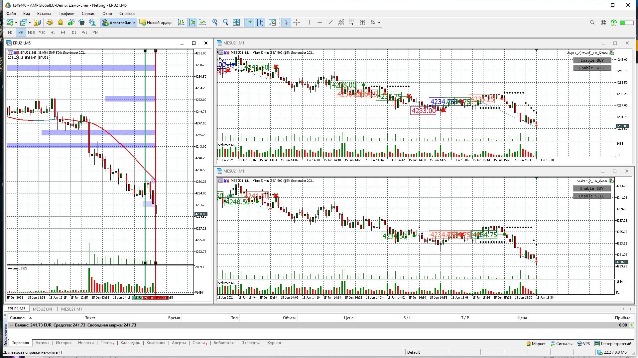Viewport: 638px width, 358px height.
Task: Switch to the История tab
Action: pyautogui.click(x=64, y=343)
